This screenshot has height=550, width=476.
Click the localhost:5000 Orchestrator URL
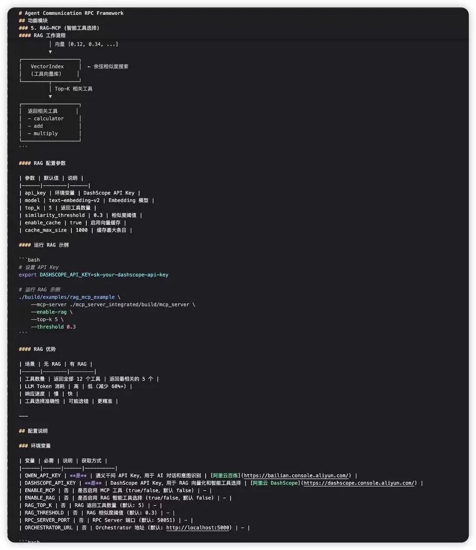[x=197, y=527]
